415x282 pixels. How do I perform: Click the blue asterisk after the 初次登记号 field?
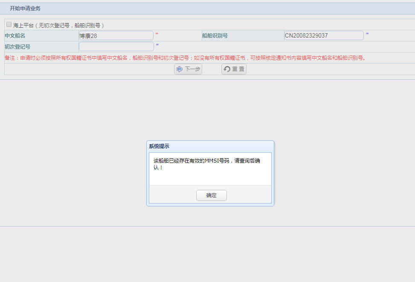click(x=157, y=45)
